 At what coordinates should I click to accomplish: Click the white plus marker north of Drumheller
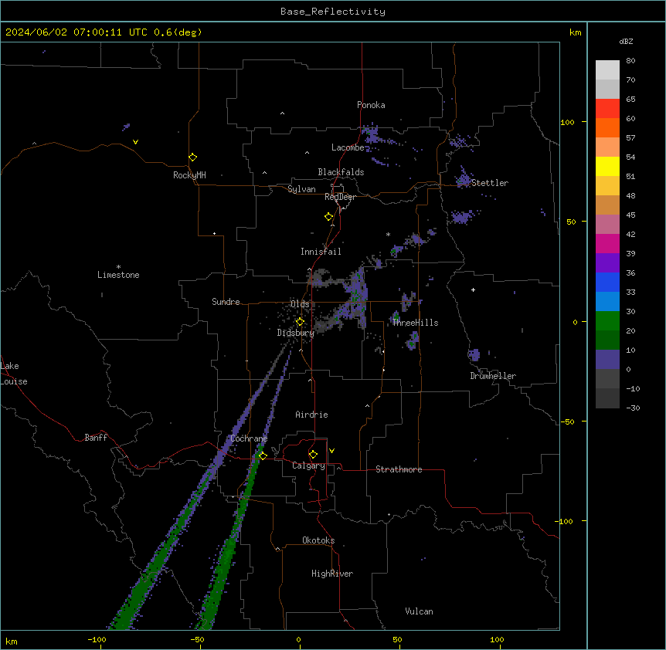(473, 289)
